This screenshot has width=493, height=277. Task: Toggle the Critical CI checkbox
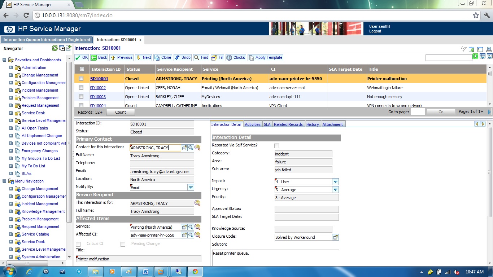coord(78,244)
